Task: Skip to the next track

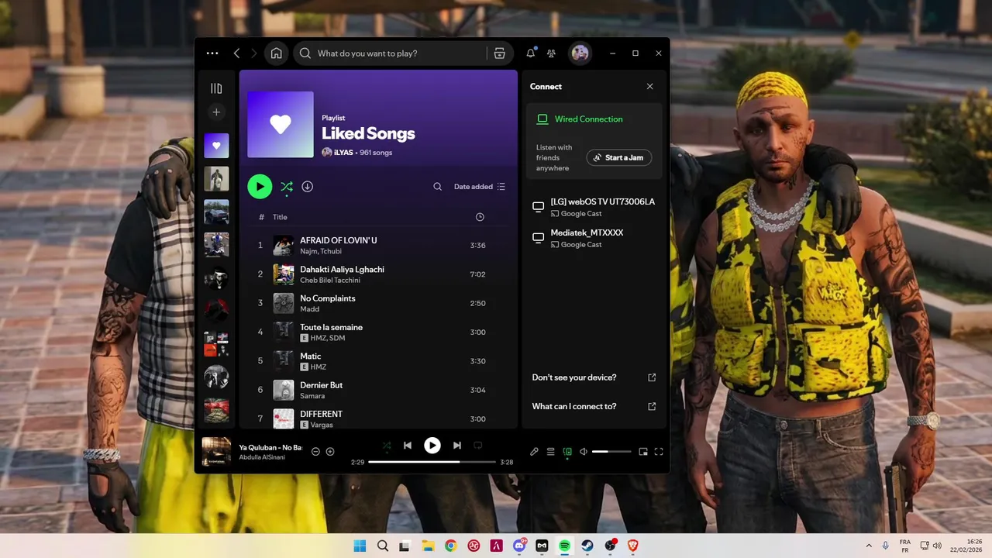Action: click(457, 446)
